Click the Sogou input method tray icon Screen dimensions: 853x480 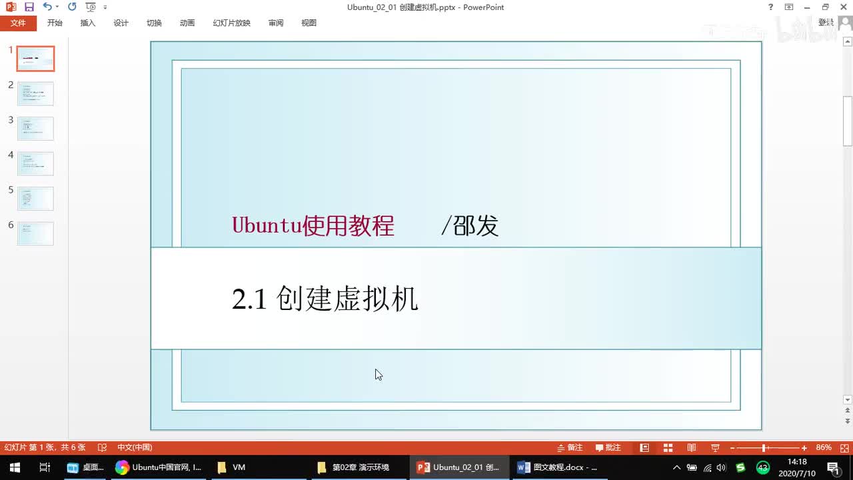[740, 467]
